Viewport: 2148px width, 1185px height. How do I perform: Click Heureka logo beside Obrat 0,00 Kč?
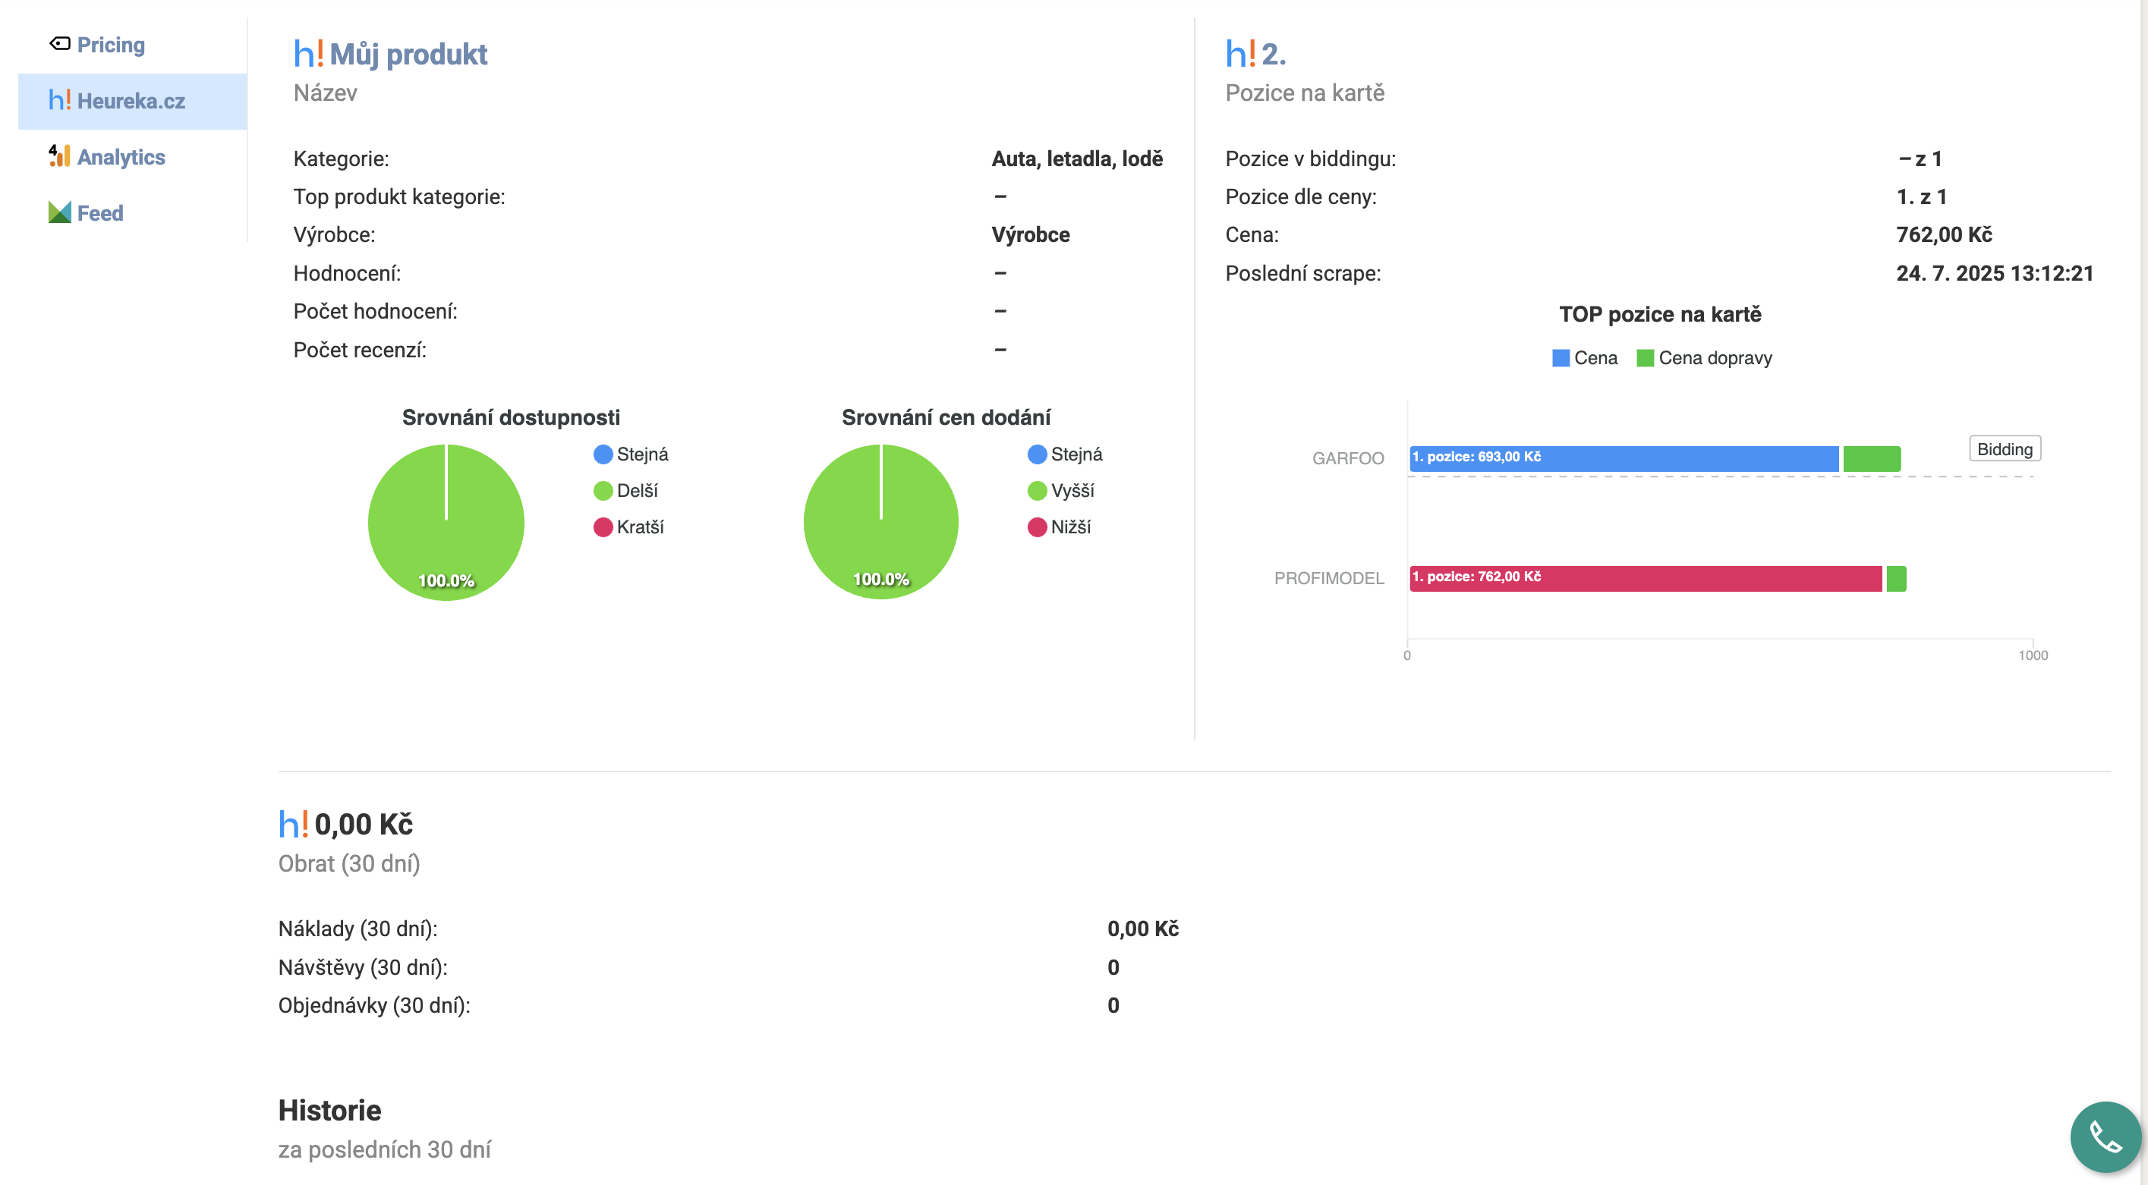point(294,824)
